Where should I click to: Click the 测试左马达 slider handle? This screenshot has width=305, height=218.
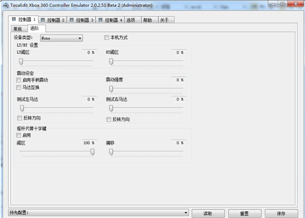(22, 108)
